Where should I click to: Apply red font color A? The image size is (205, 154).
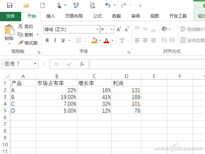pyautogui.click(x=106, y=40)
